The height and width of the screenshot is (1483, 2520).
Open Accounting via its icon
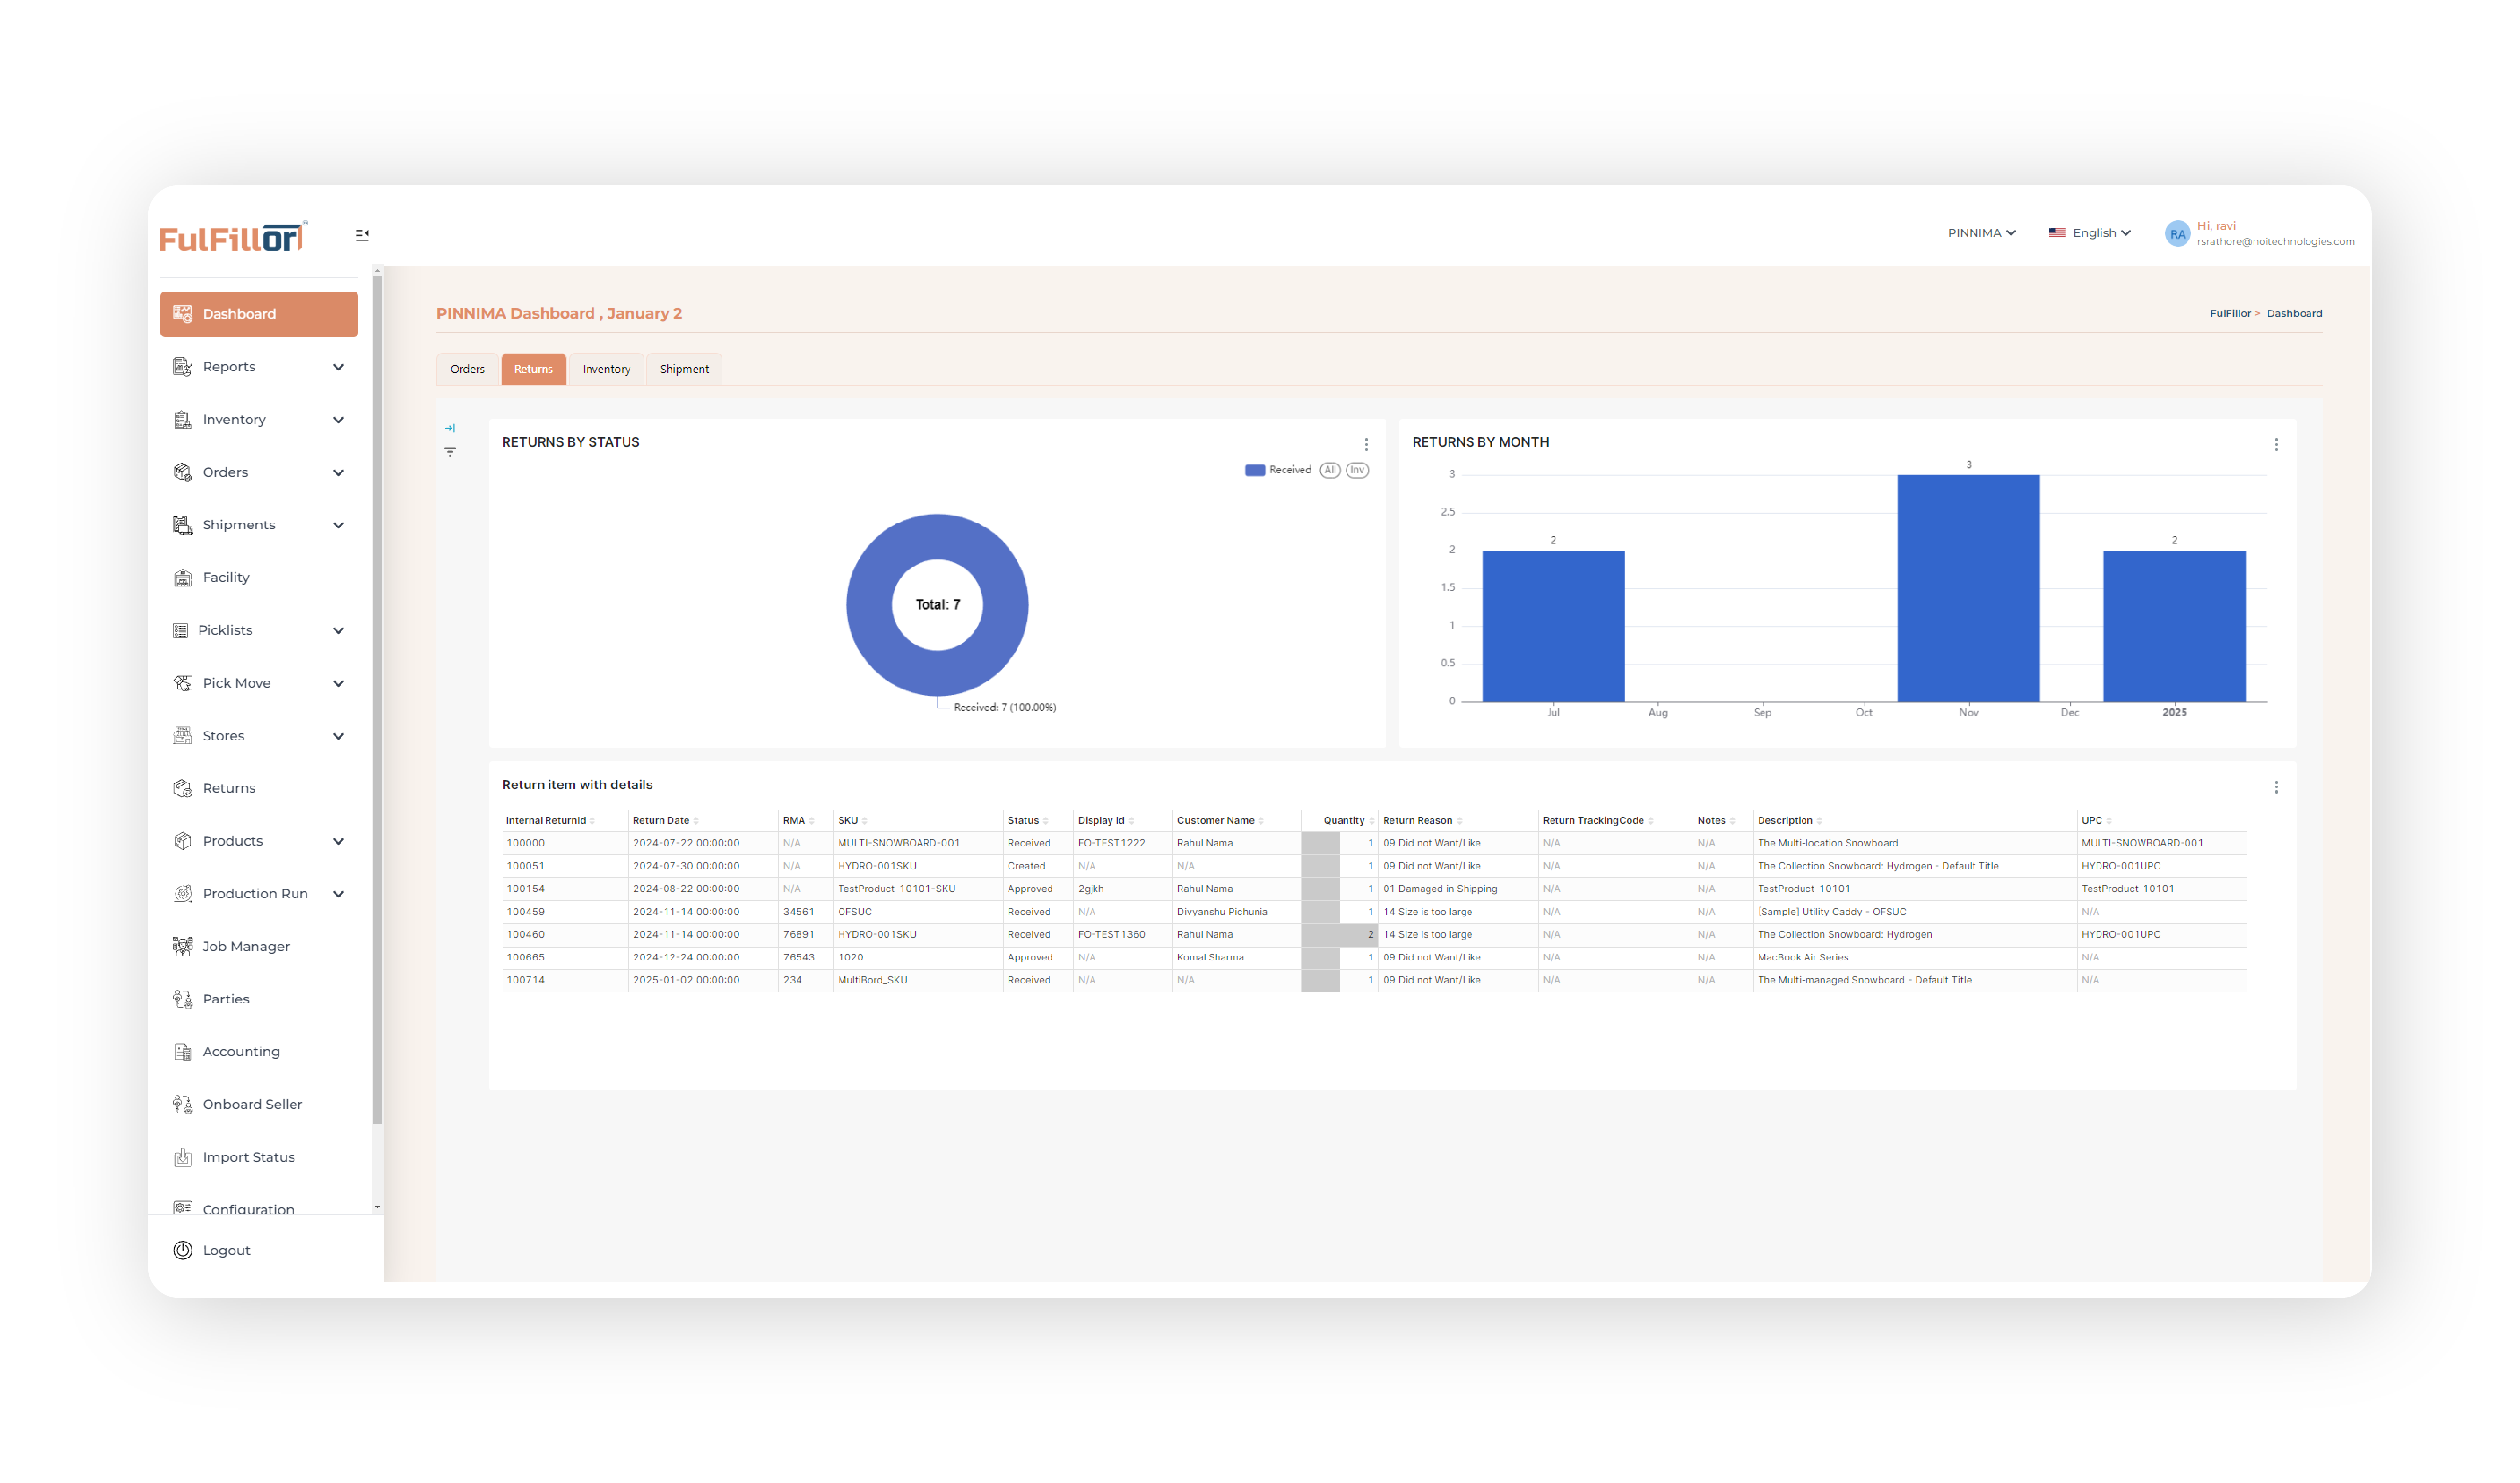pyautogui.click(x=182, y=1052)
